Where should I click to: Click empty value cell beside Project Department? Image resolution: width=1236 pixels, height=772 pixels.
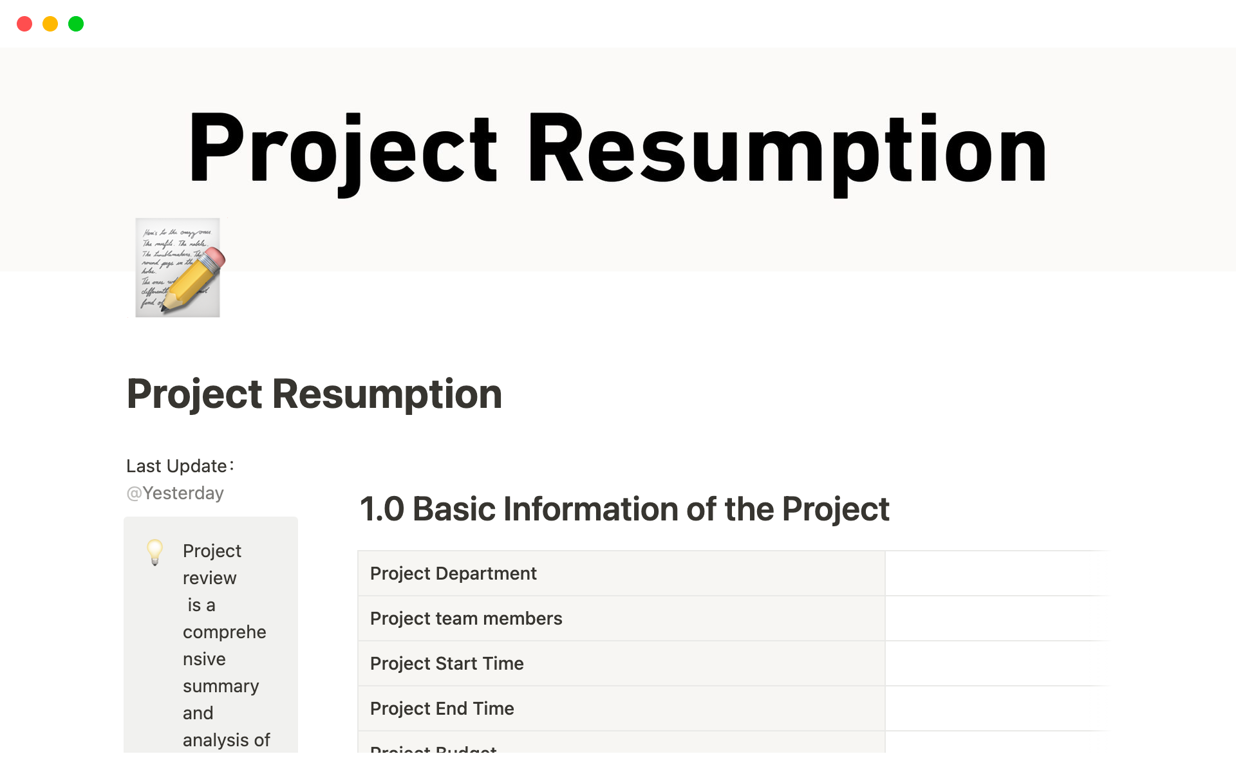995,573
